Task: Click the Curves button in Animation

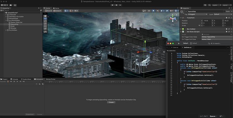Action: [x=40, y=115]
